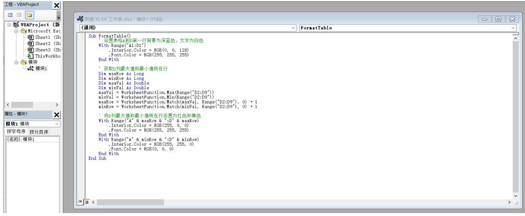The height and width of the screenshot is (216, 525).
Task: Minimize the 模块1 code window
Action: tap(484, 19)
